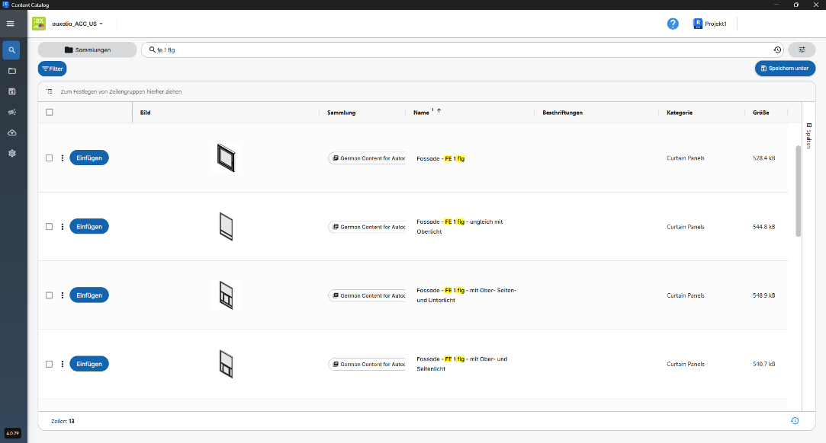Screen dimensions: 826x443
Task: Sort by the Name column header
Action: click(421, 113)
